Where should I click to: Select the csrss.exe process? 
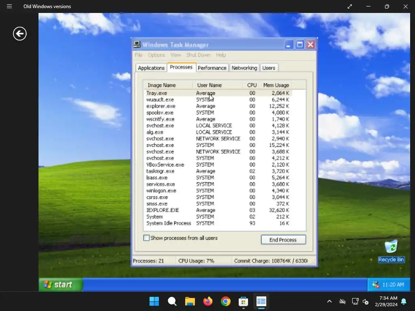(218, 197)
